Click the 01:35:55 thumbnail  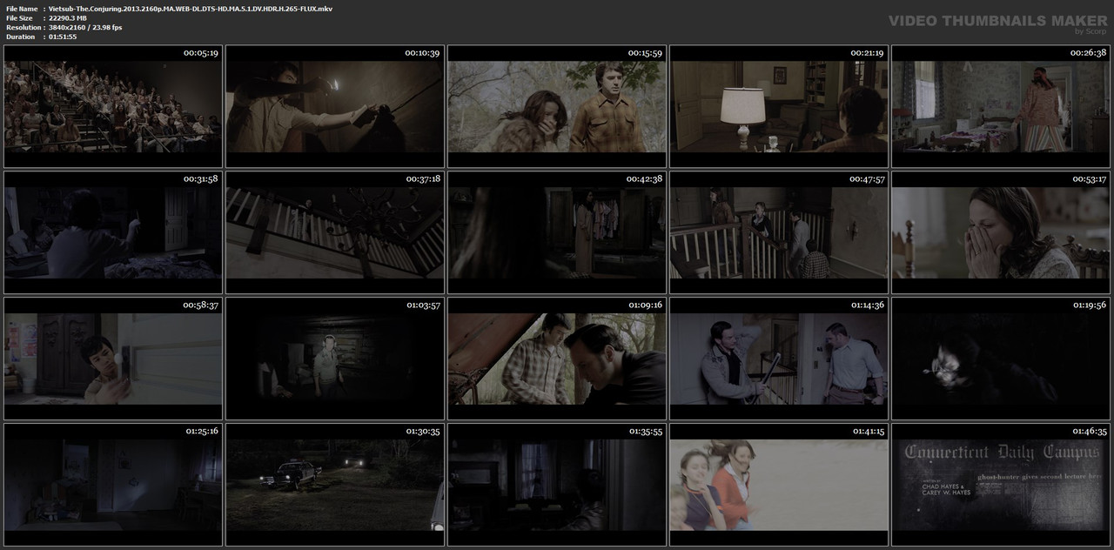pyautogui.click(x=557, y=485)
